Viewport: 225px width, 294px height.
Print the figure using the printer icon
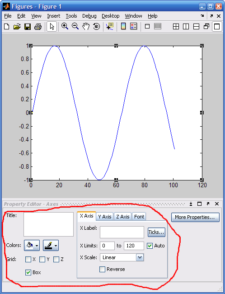pos(38,26)
